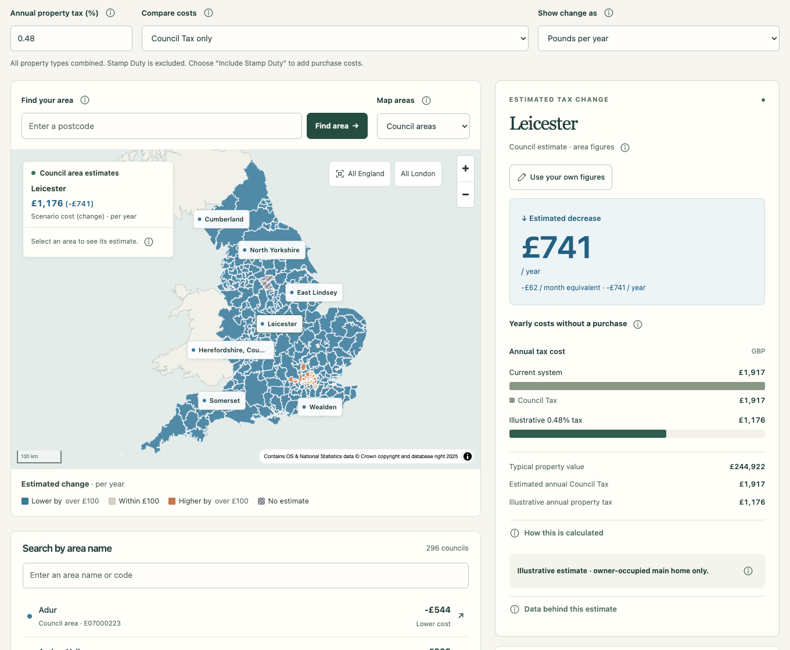Click Within £100 legend swatch
Viewport: 790px width, 650px height.
click(112, 501)
